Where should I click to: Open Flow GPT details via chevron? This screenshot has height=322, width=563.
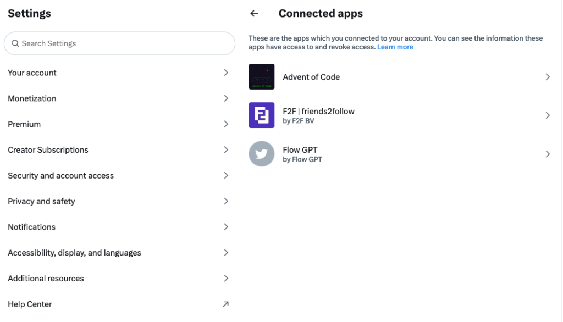point(547,154)
